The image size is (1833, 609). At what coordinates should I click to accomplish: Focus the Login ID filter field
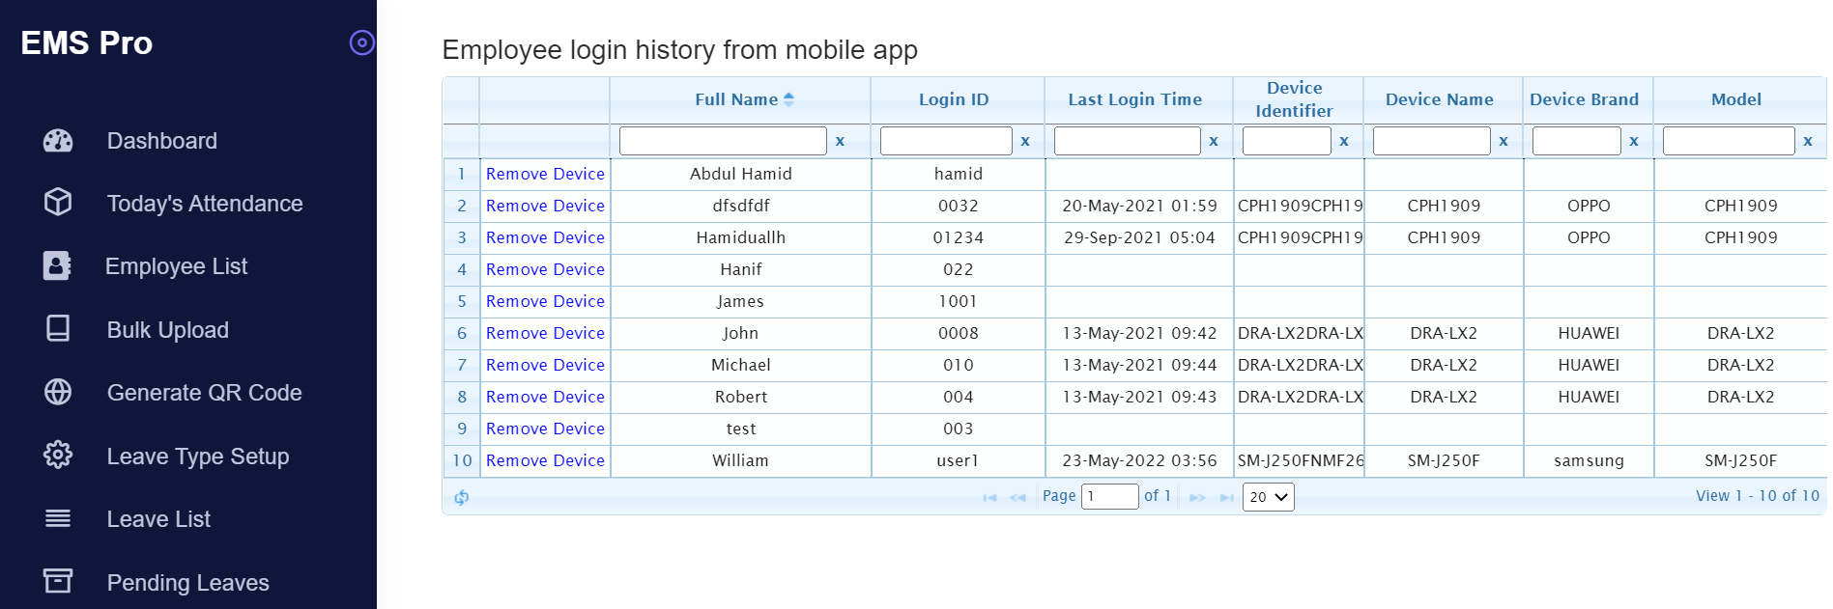pyautogui.click(x=946, y=141)
